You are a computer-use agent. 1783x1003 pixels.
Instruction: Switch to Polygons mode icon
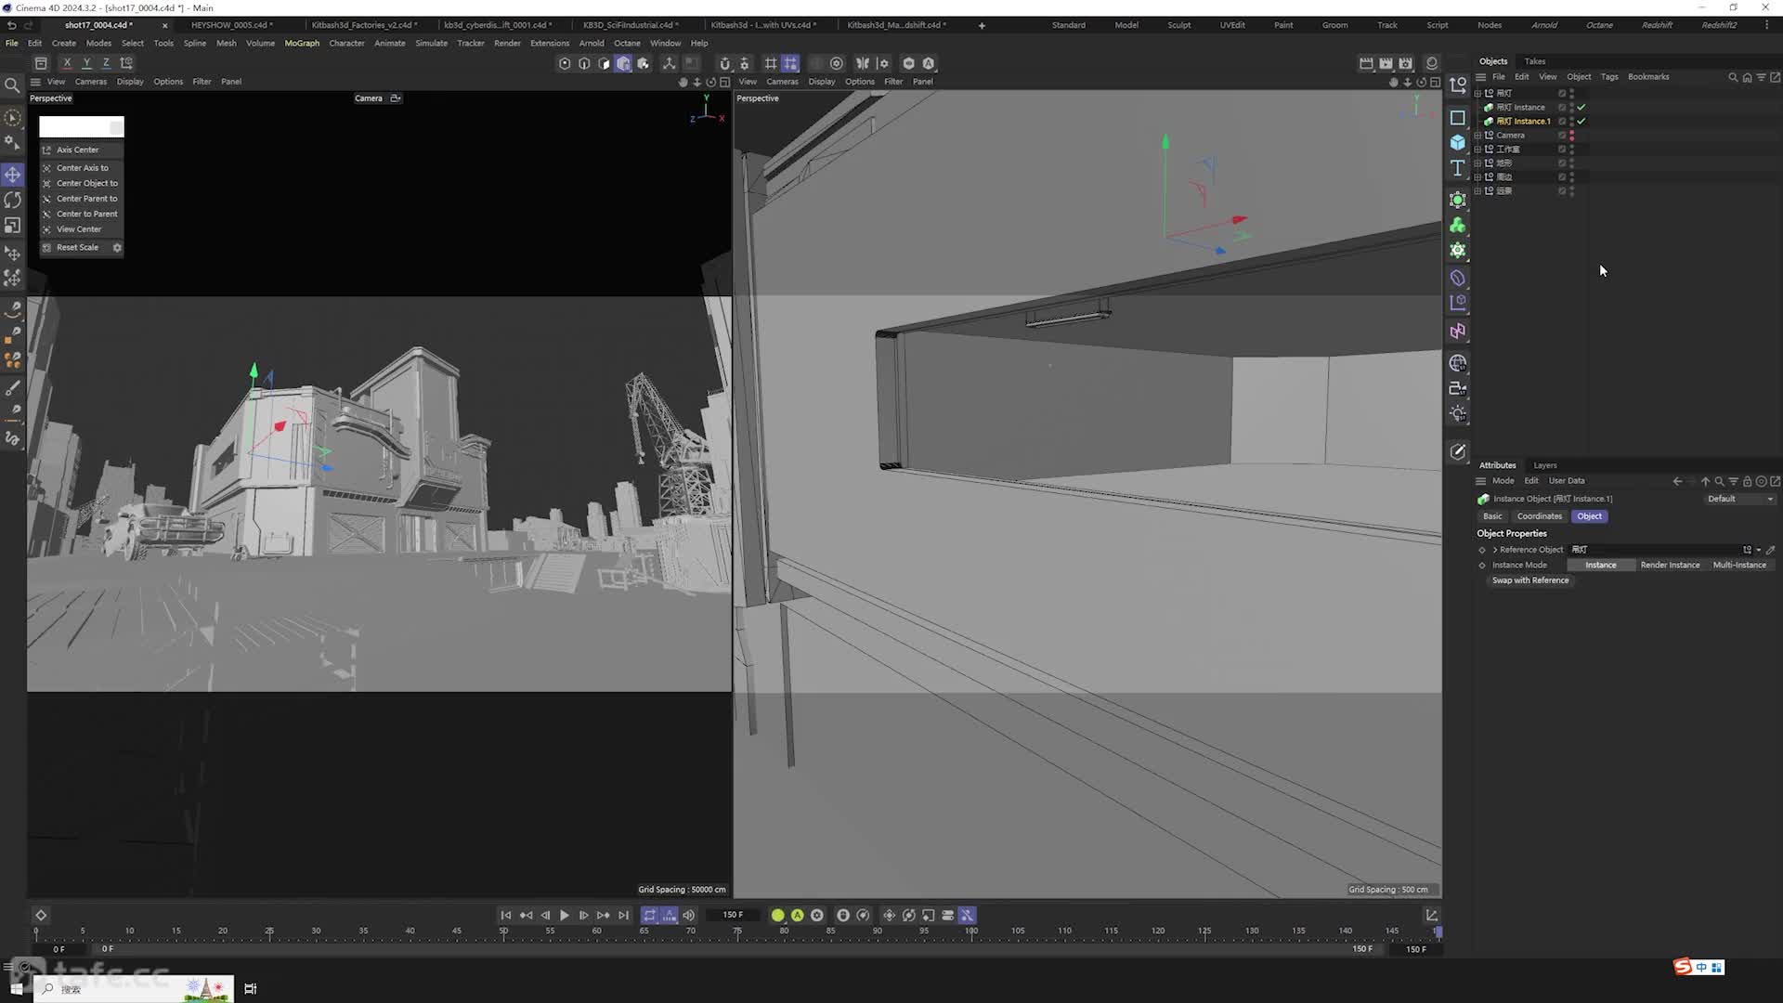(604, 63)
